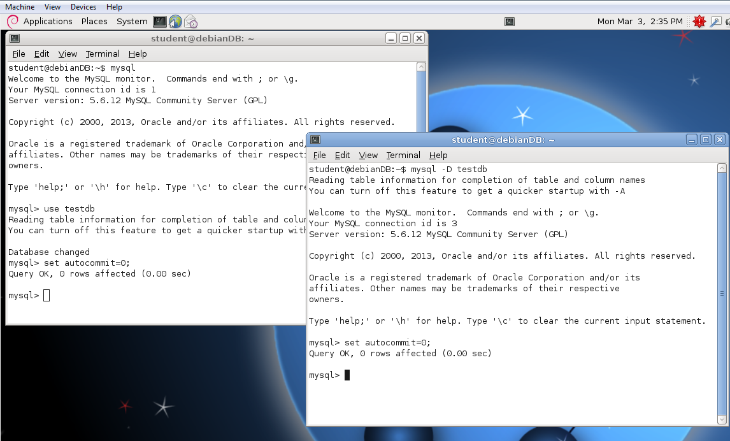
Task: Open the Places menu in panel
Action: pyautogui.click(x=94, y=22)
